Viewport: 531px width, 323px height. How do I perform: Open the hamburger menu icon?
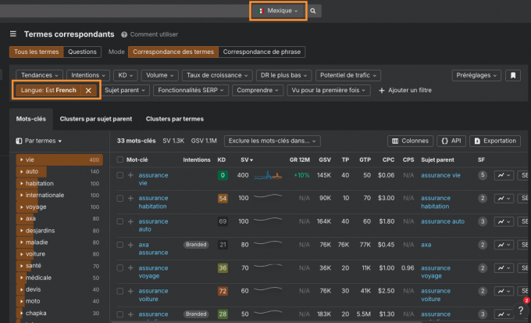click(x=12, y=34)
